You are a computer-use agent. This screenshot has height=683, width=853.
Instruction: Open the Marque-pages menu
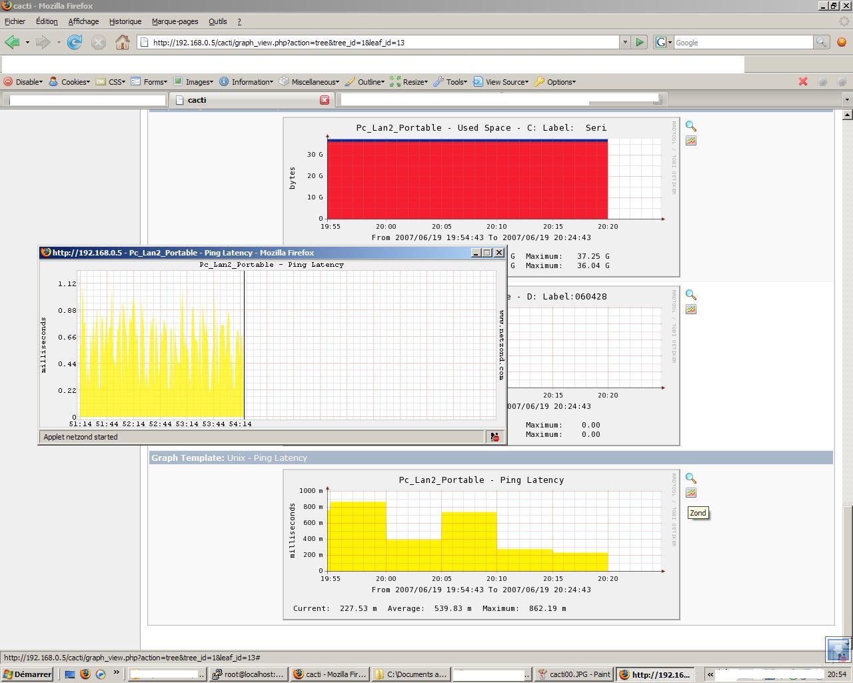pos(175,21)
